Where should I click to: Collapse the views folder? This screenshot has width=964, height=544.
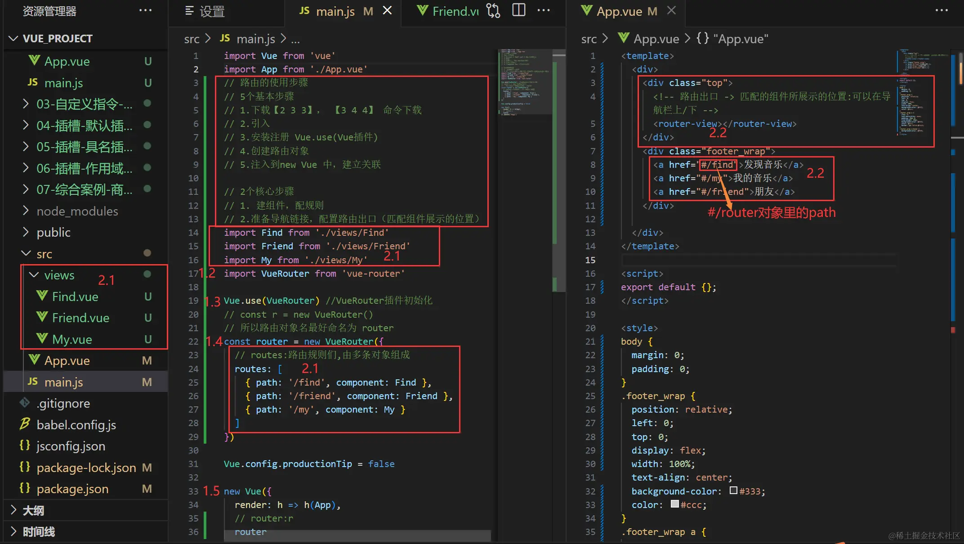coord(34,275)
